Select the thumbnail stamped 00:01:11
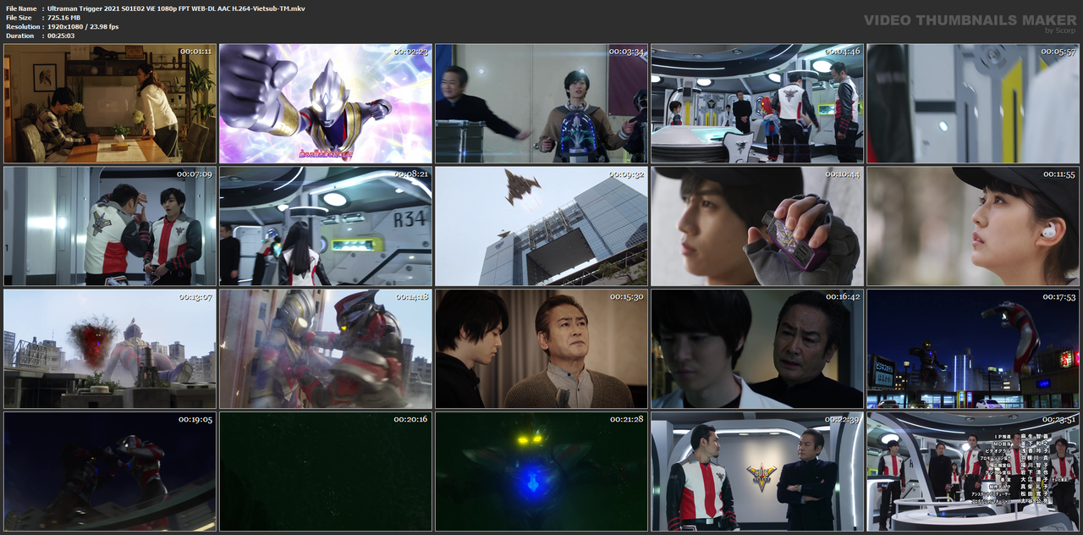Viewport: 1083px width, 535px height. pos(110,103)
